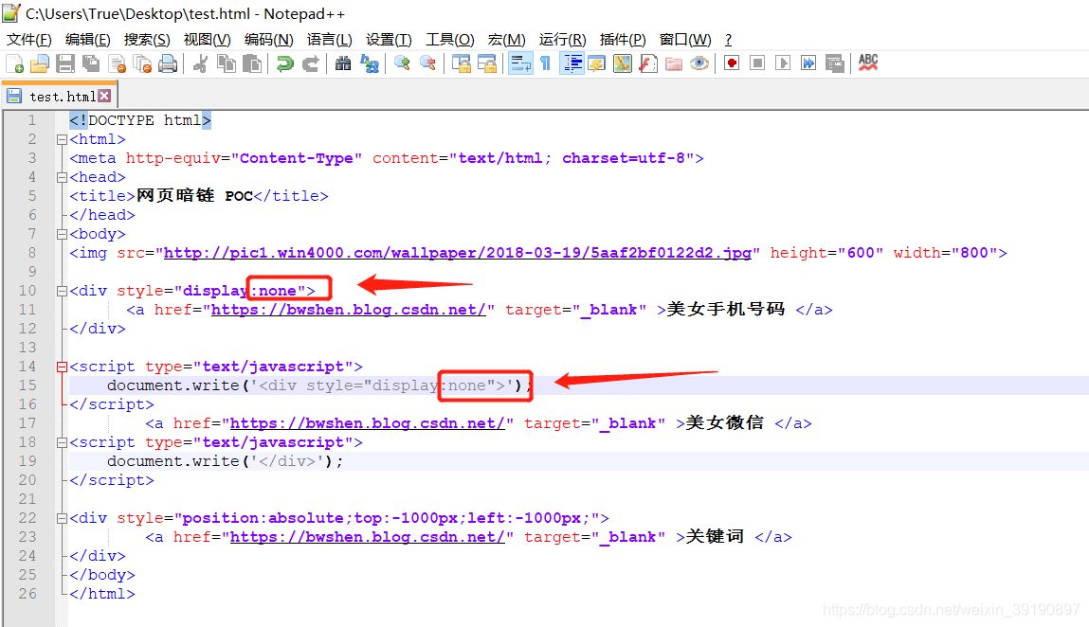The width and height of the screenshot is (1089, 627).
Task: Toggle synchronize vertical scrolling
Action: coord(462,63)
